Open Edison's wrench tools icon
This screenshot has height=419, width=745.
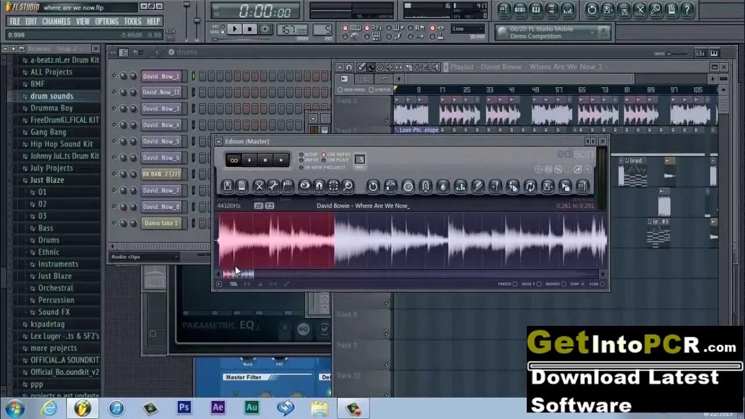[273, 186]
